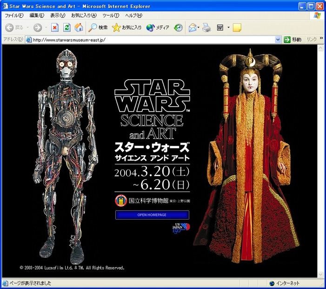Click the yellow note toolbar icon
The height and width of the screenshot is (289, 326).
[237, 28]
